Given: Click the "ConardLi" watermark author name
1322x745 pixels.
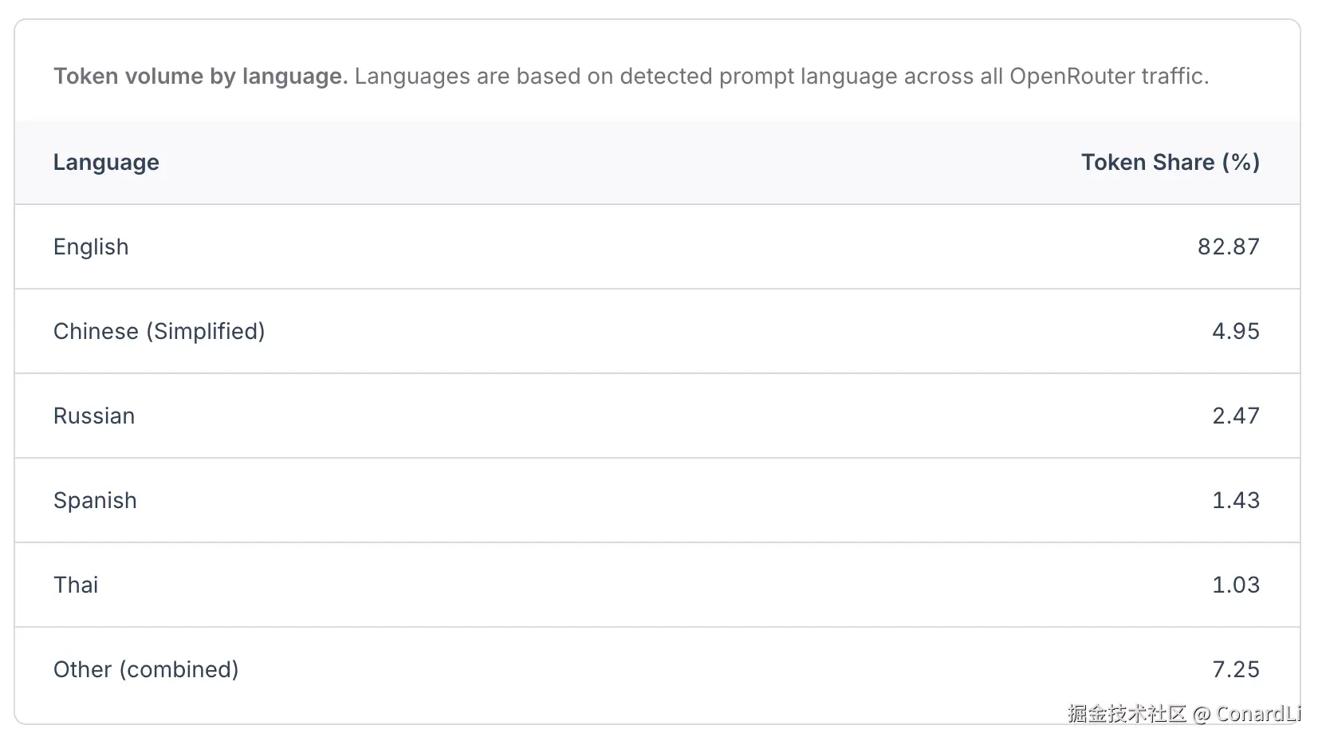Looking at the screenshot, I should [x=1257, y=714].
